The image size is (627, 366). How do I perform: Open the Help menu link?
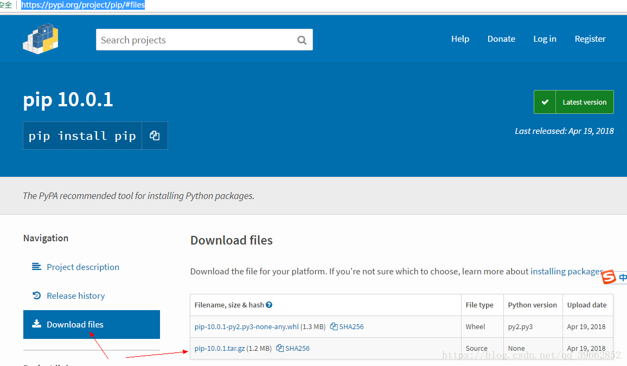point(460,38)
